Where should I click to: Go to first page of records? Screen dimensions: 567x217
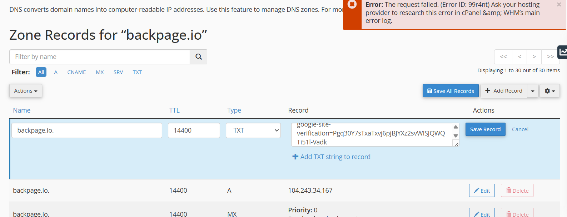503,56
